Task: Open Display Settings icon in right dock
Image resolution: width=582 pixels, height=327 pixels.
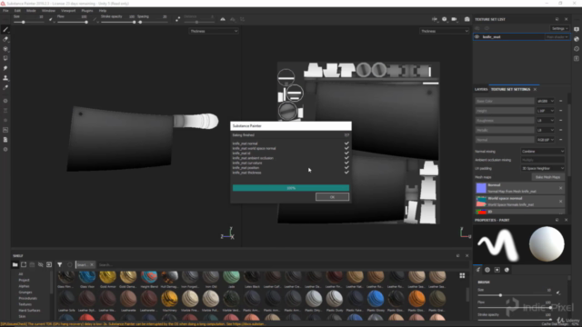Action: (577, 29)
